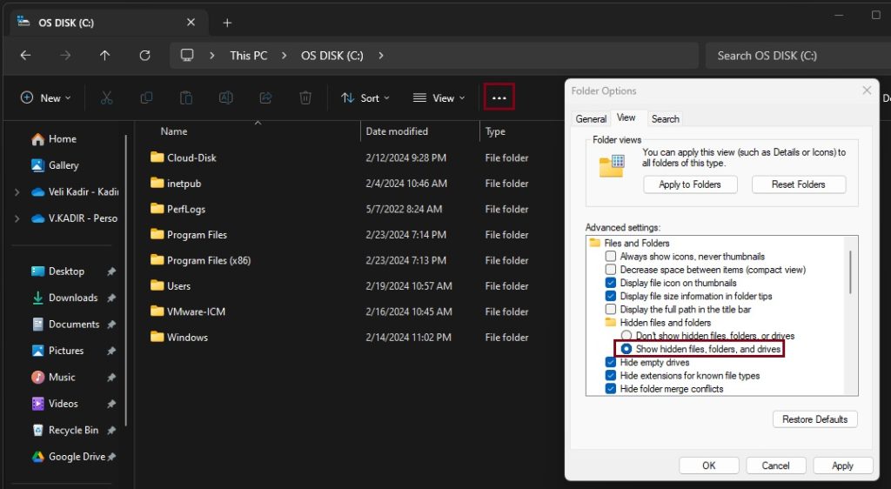The height and width of the screenshot is (489, 891).
Task: Open the New dropdown menu
Action: (x=45, y=97)
